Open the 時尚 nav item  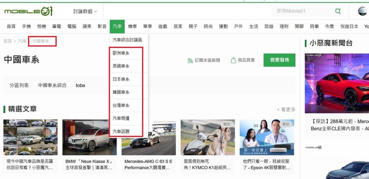tap(208, 26)
